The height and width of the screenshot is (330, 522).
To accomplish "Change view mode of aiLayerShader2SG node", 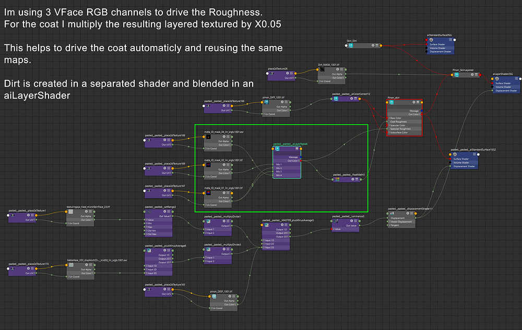I will [x=516, y=79].
